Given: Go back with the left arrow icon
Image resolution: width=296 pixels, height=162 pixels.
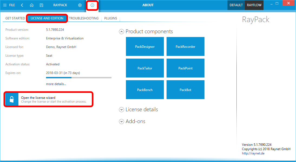Looking at the screenshot, I should (22, 5).
